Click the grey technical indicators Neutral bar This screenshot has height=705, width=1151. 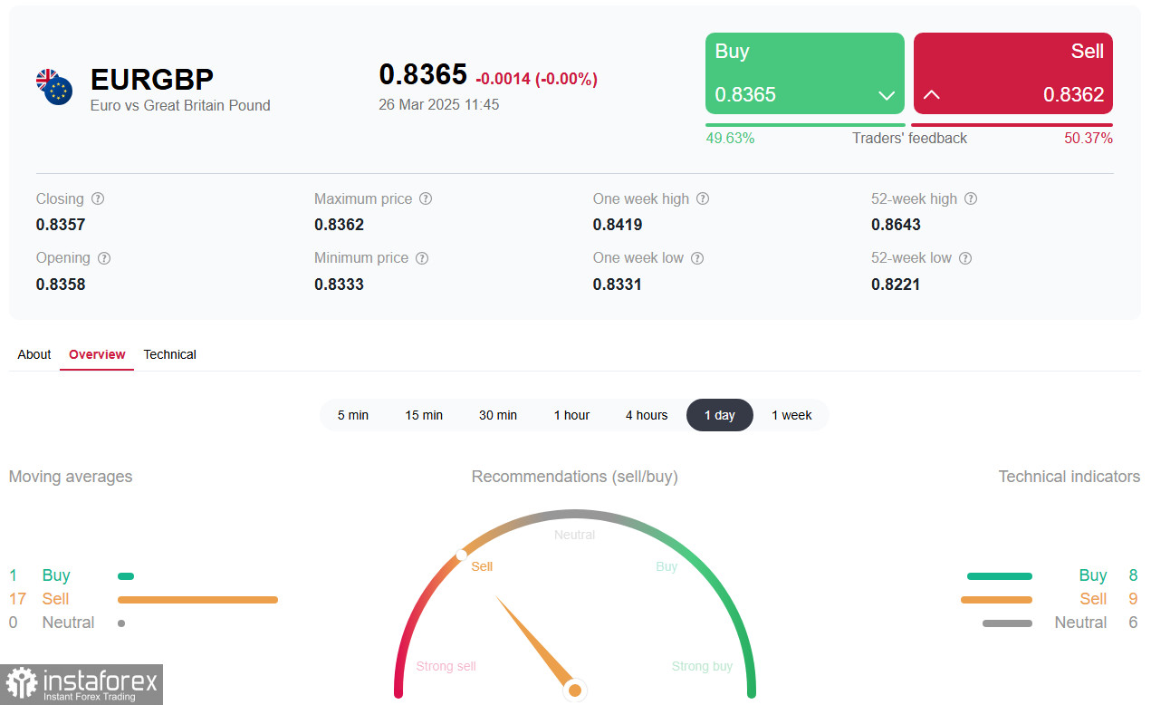pyautogui.click(x=1007, y=623)
